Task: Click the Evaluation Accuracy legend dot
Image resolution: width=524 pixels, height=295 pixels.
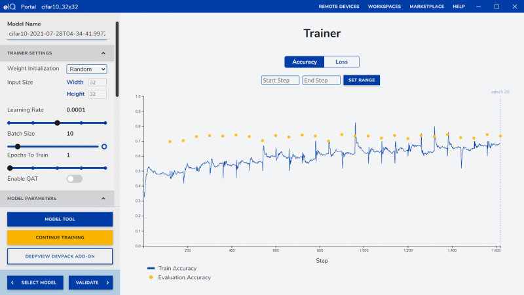Action: click(x=151, y=277)
